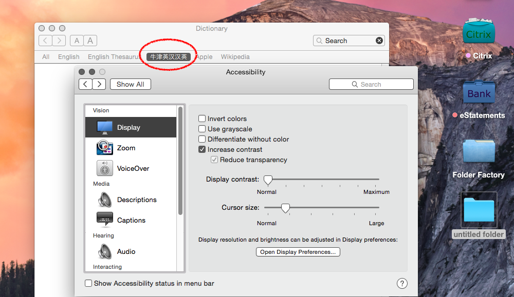Image resolution: width=514 pixels, height=297 pixels.
Task: Toggle Differentiate without color checkbox
Action: coord(202,139)
